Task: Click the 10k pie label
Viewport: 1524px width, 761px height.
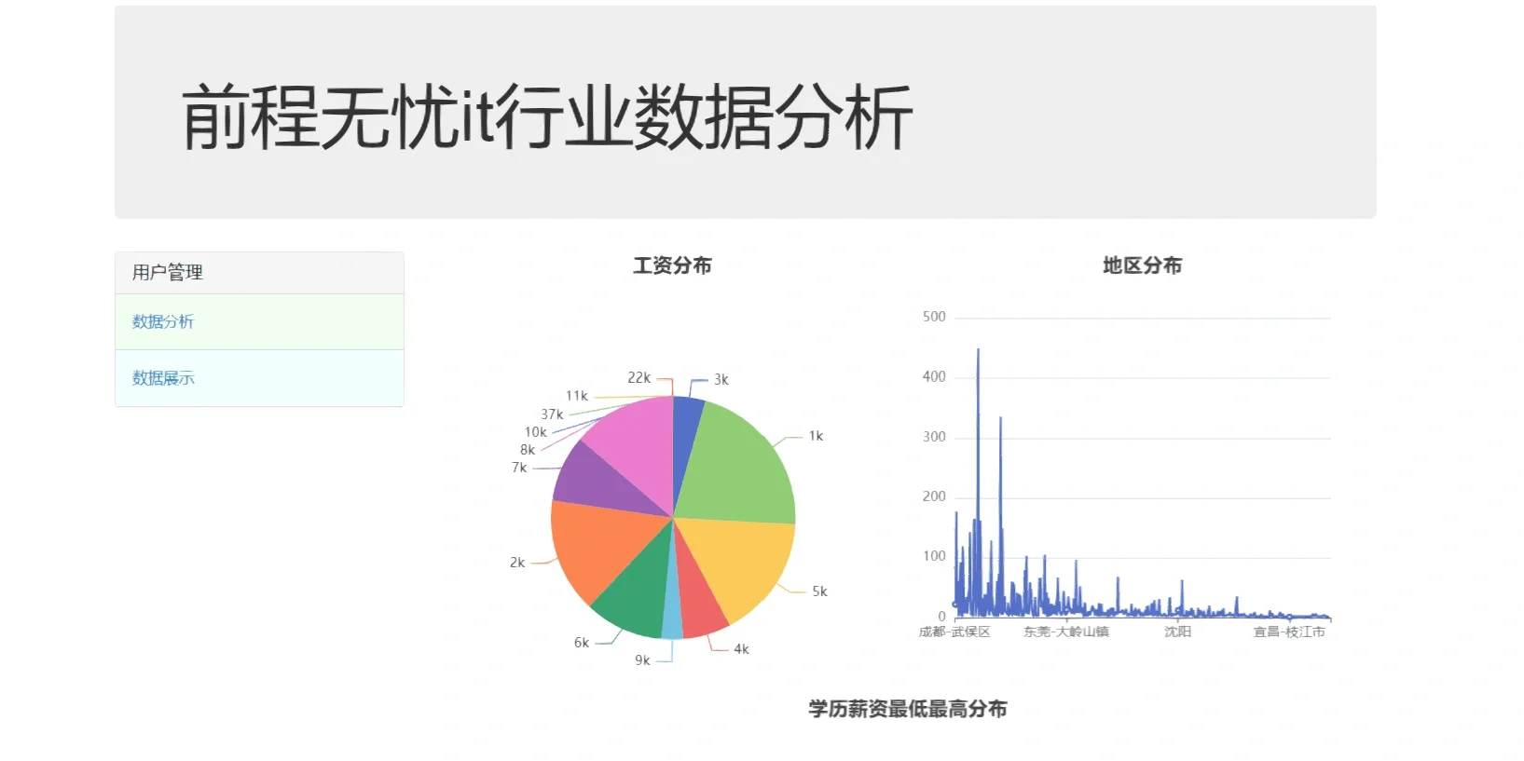Action: click(535, 432)
